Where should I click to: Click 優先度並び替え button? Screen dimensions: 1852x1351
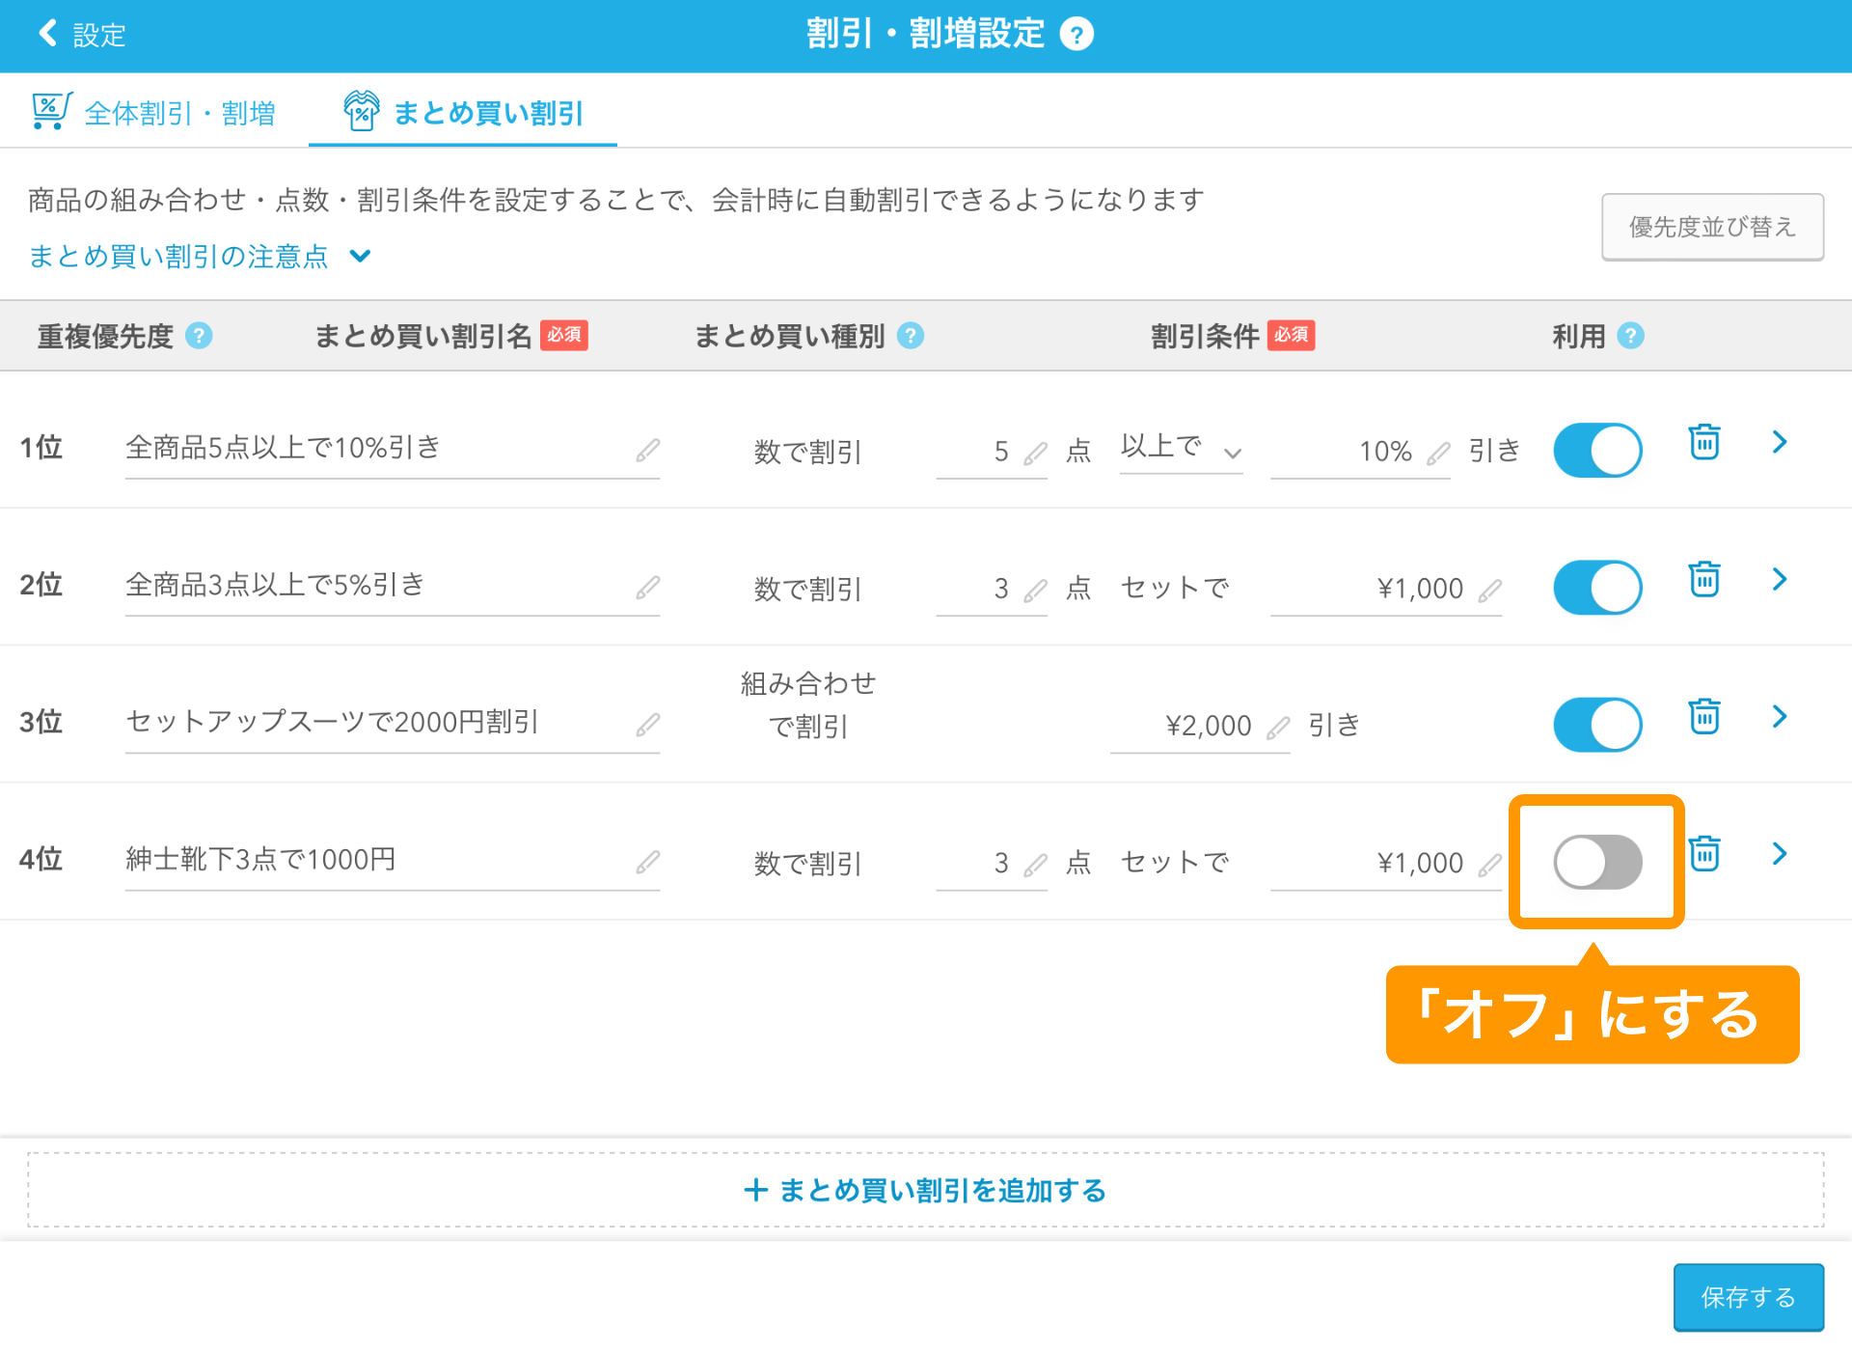(1717, 225)
